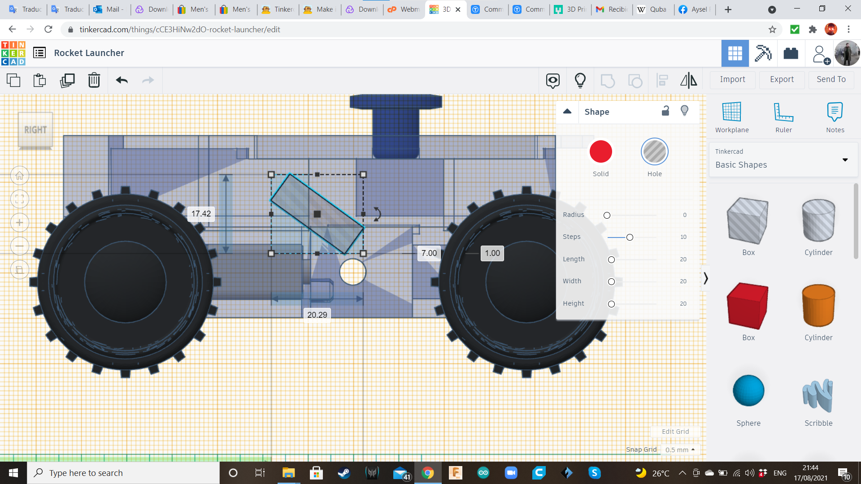Switch to Blocks mode (pickaxe icon)

coord(763,53)
